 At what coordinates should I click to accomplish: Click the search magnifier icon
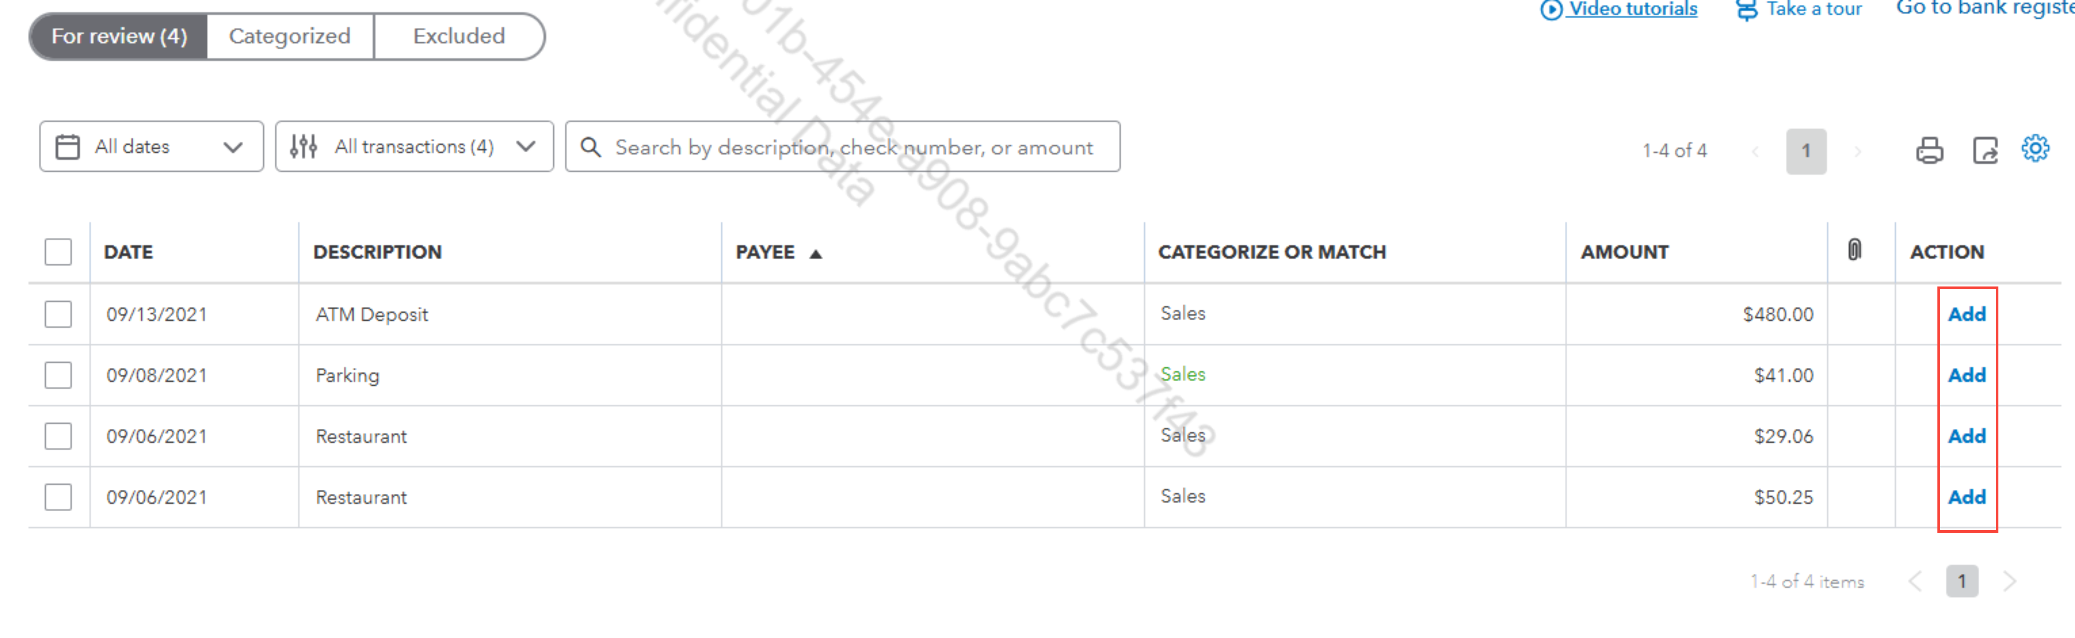(591, 147)
